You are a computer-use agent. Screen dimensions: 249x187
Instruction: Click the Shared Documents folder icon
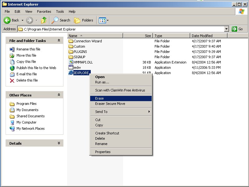tap(12, 116)
